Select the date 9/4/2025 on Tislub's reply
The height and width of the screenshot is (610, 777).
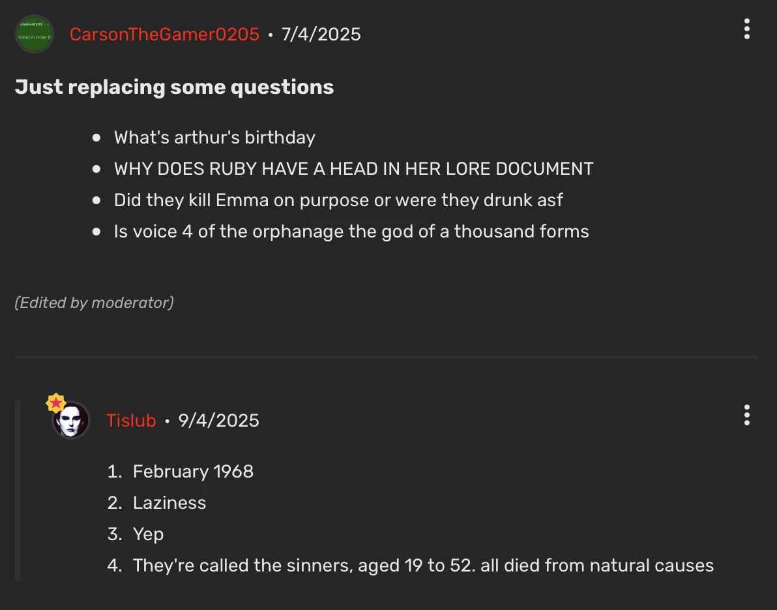click(x=218, y=421)
